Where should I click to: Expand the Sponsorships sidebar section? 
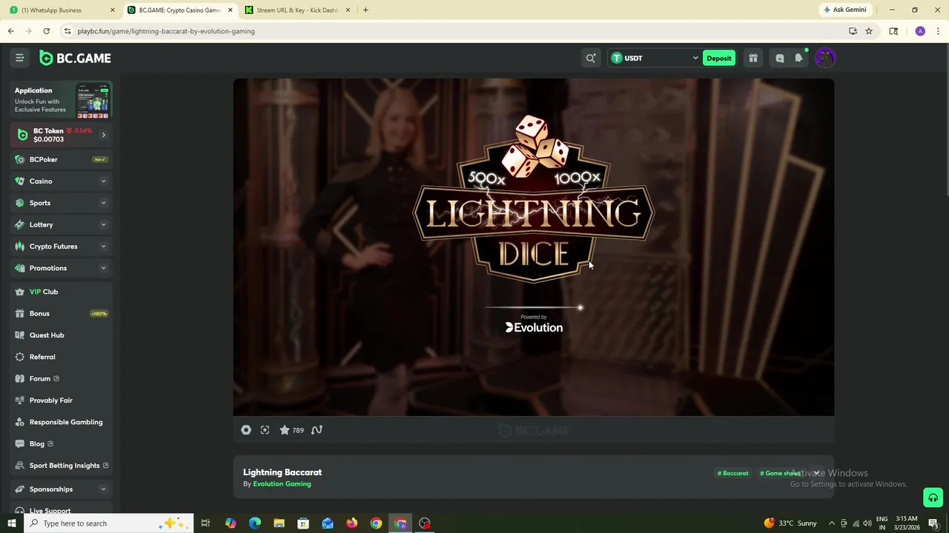[103, 489]
